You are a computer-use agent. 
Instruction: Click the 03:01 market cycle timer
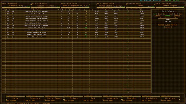coord(168,27)
